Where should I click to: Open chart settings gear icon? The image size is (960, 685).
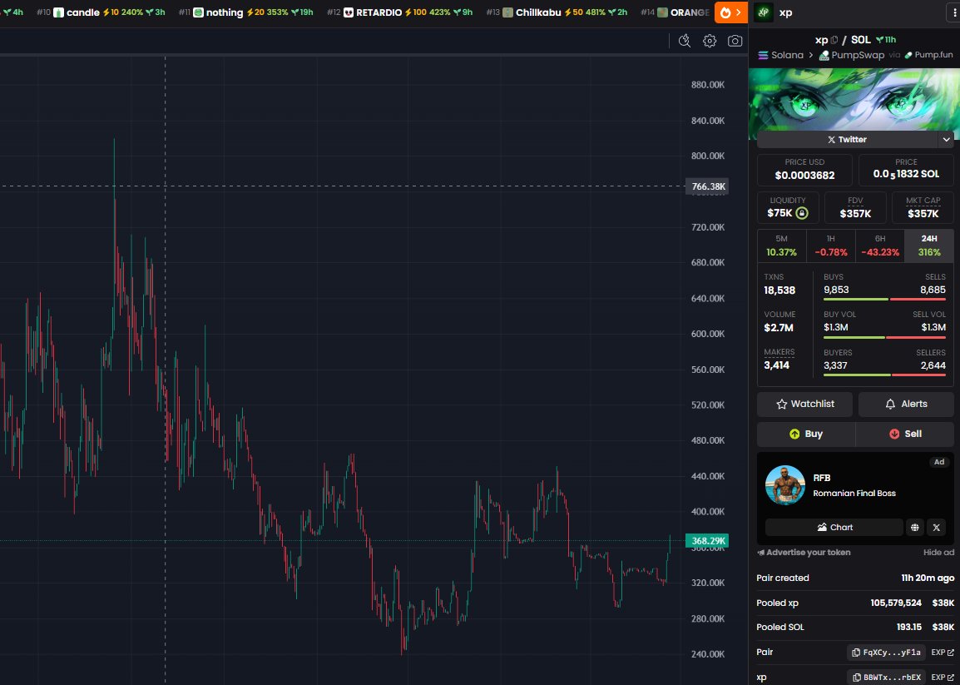click(710, 41)
